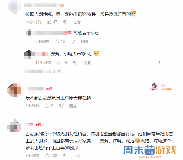Like the 司危表示很赞 reply
The image size is (183, 160).
point(57,41)
